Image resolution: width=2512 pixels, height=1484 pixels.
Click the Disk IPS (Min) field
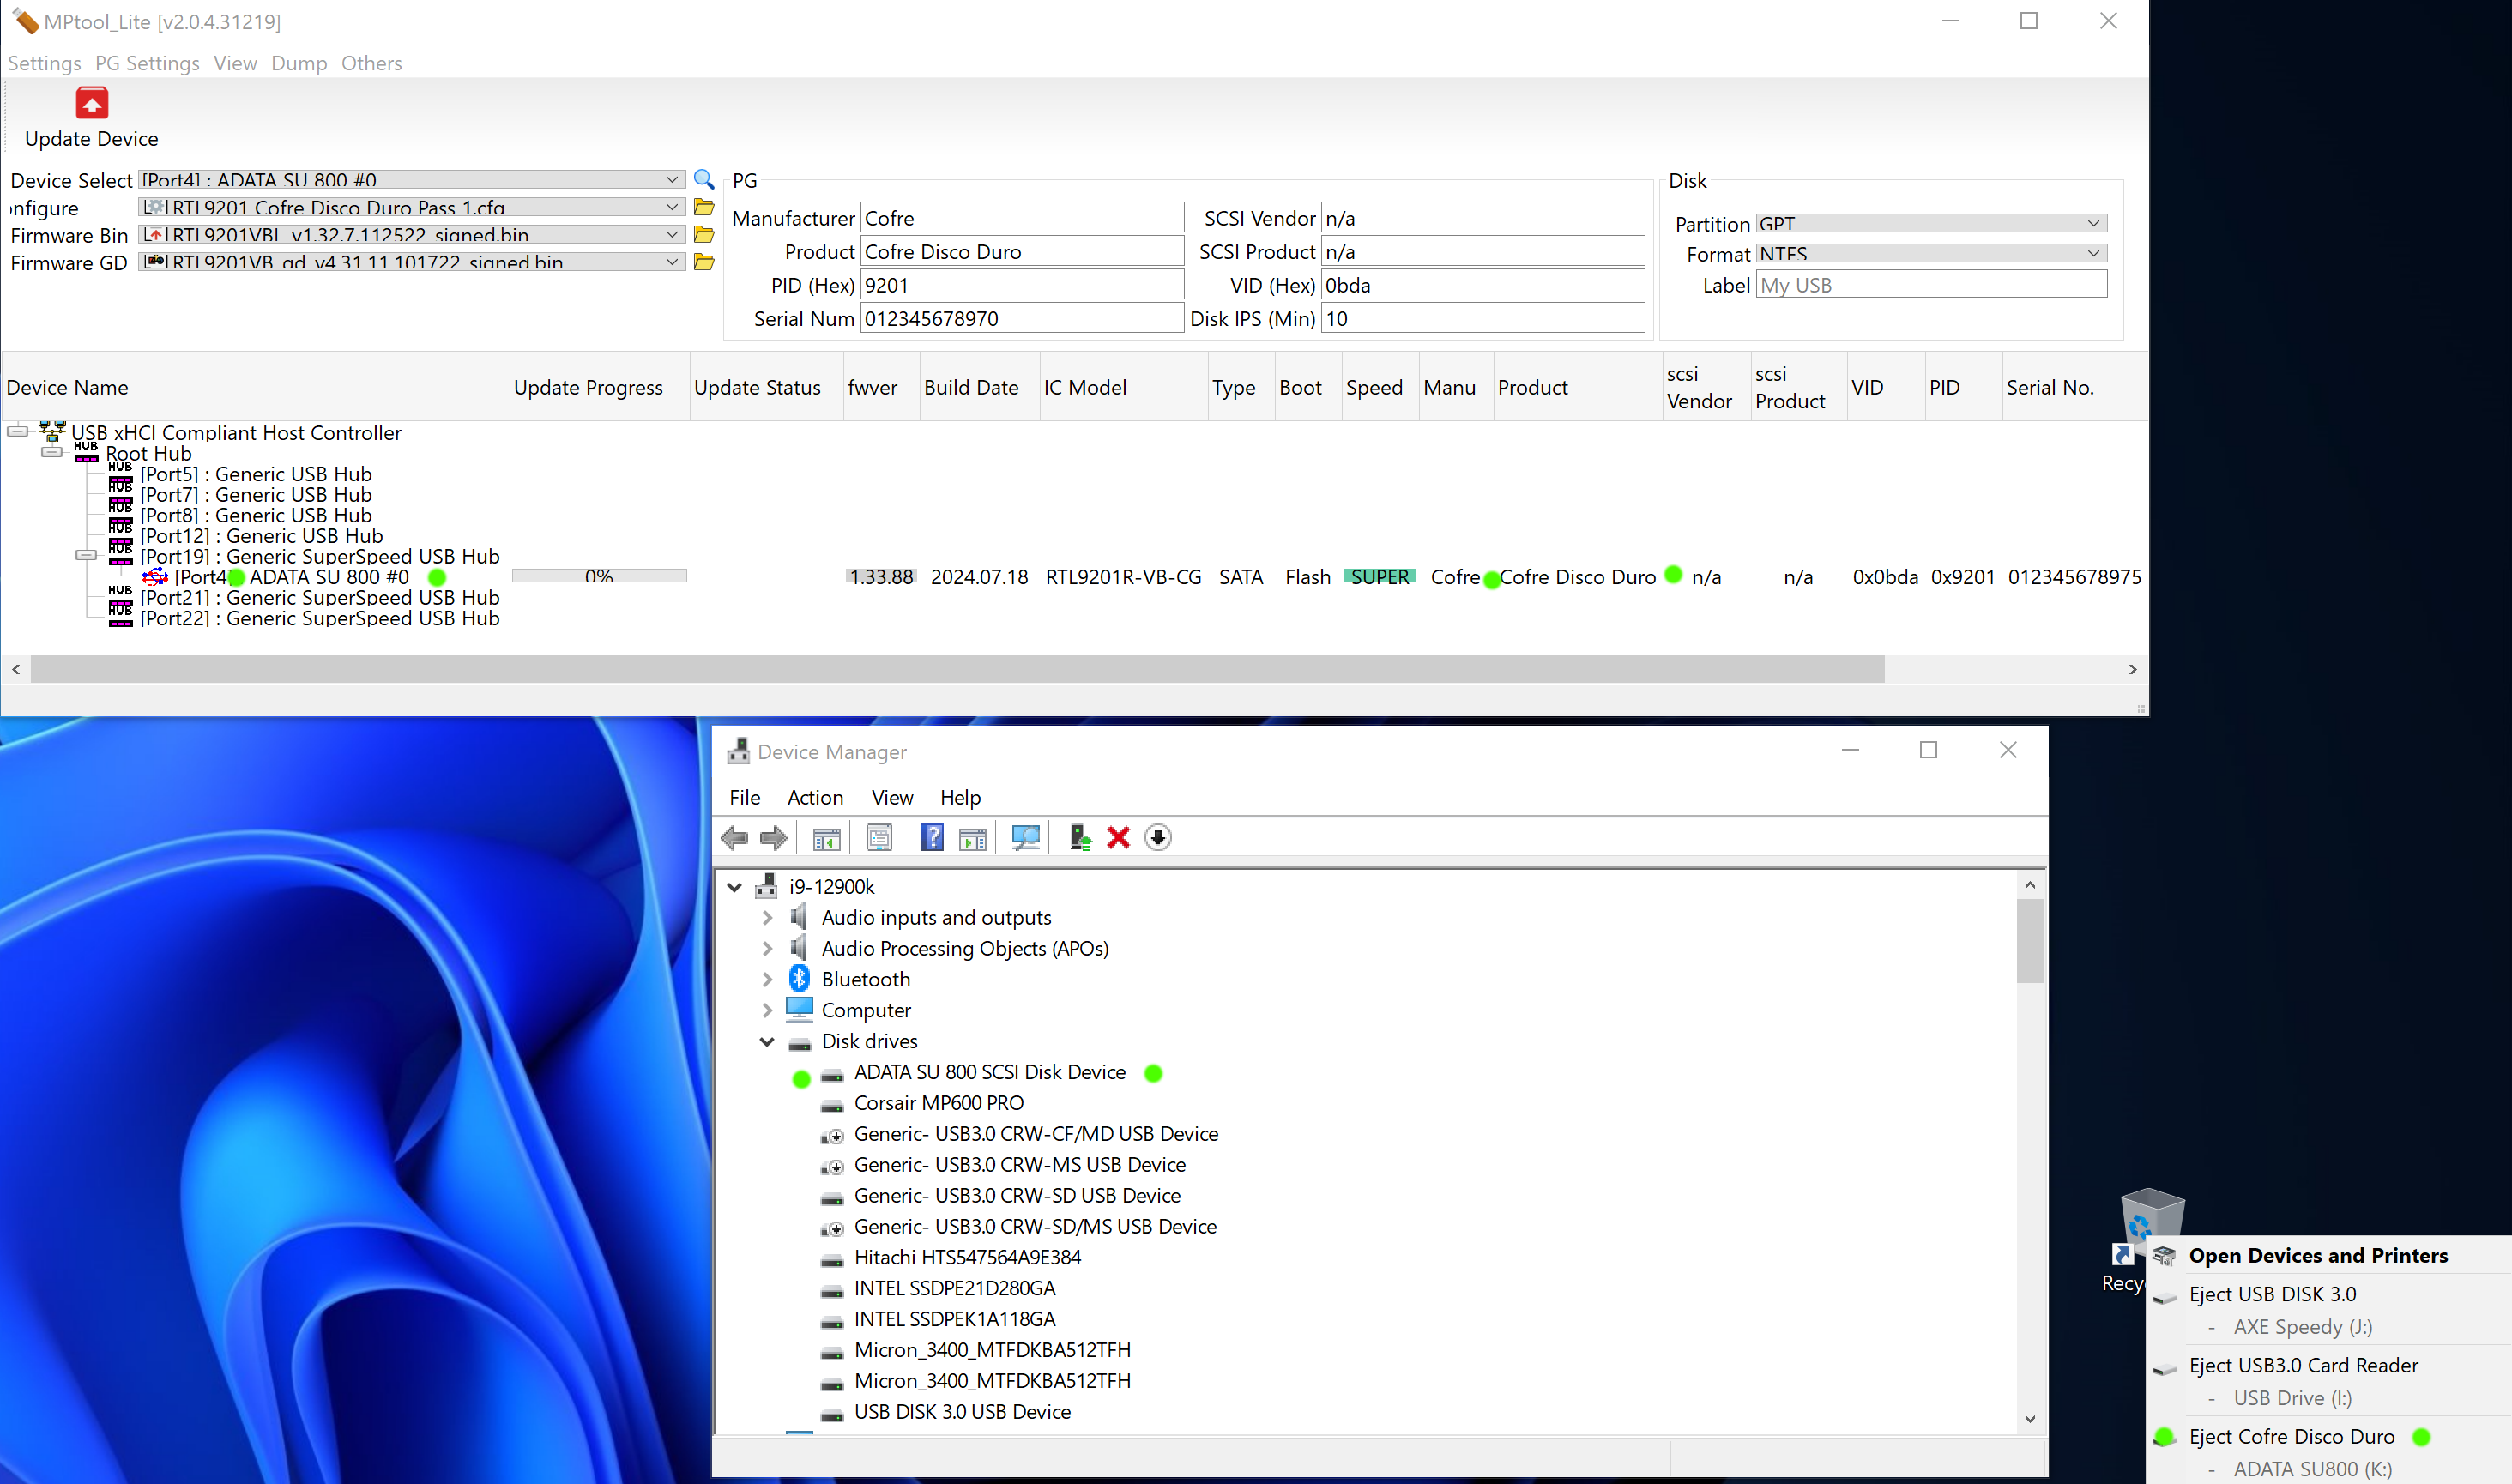pyautogui.click(x=1483, y=318)
